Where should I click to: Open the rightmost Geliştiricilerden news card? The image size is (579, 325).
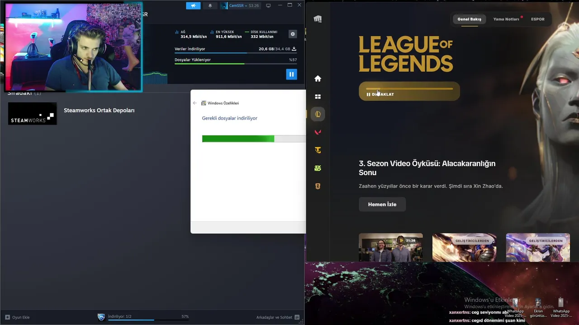(x=538, y=247)
